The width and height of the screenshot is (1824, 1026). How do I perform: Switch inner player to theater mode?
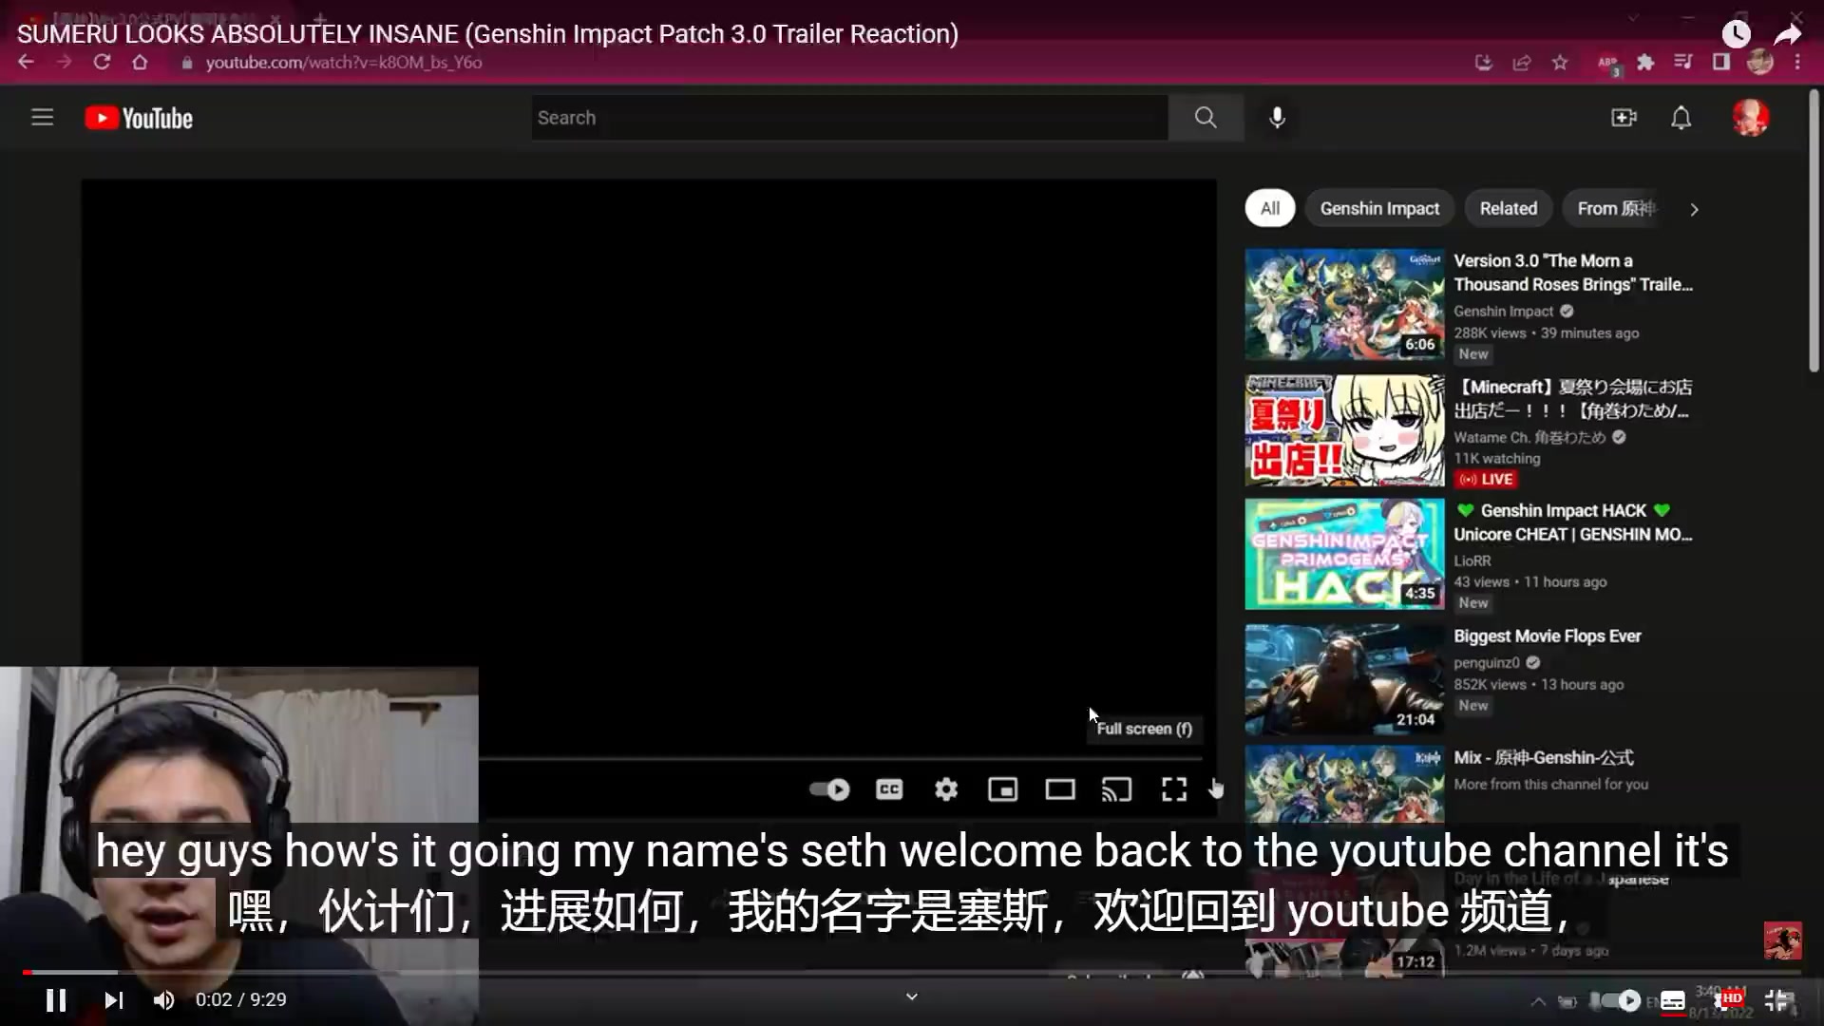point(1059,789)
